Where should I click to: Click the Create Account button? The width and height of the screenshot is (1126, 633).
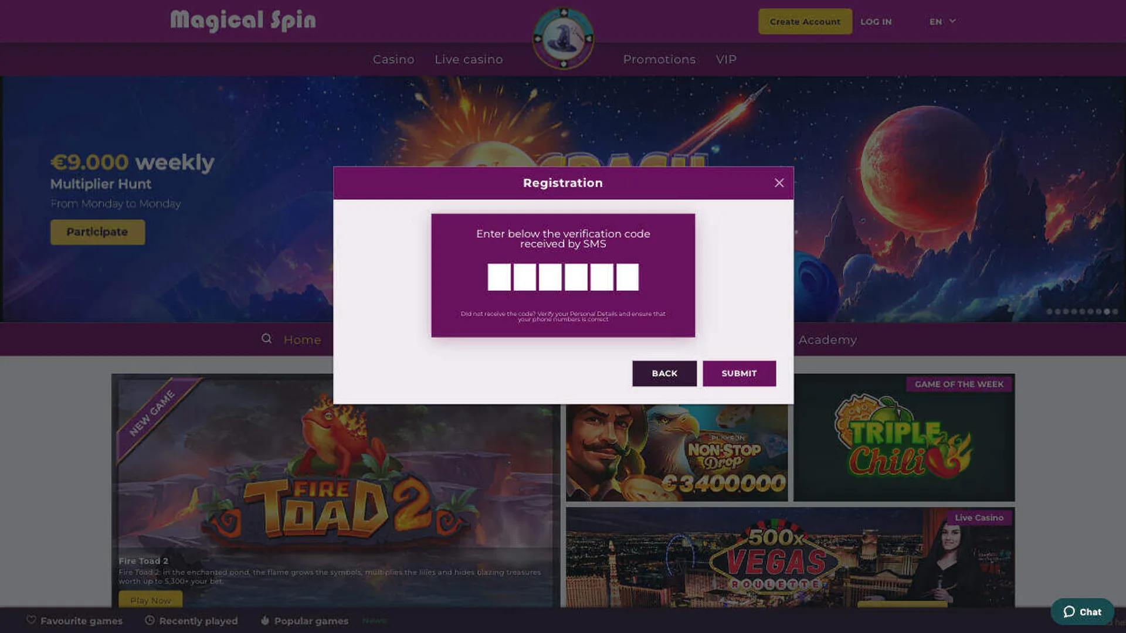tap(805, 22)
